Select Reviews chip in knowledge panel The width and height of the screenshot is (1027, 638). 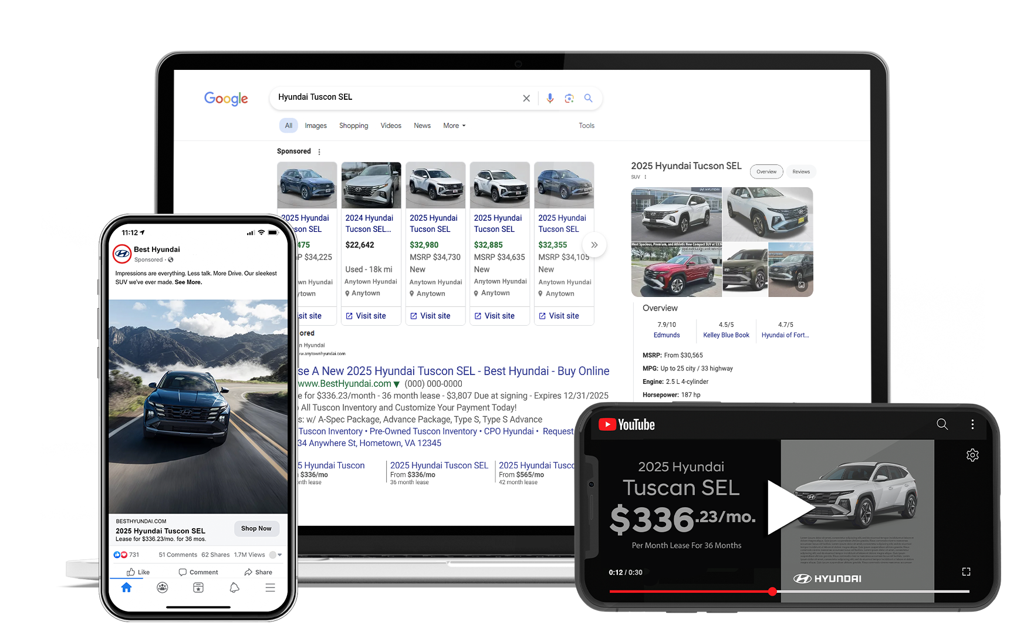point(801,172)
